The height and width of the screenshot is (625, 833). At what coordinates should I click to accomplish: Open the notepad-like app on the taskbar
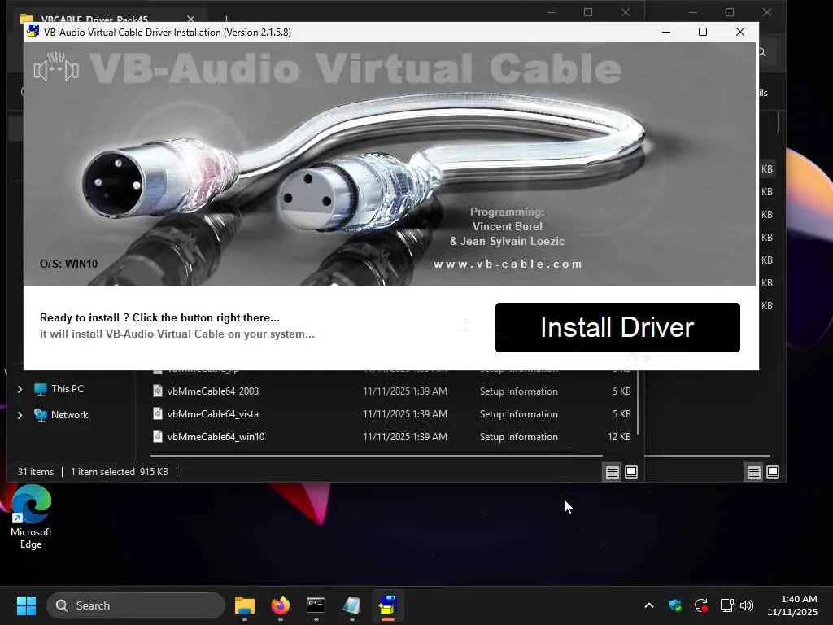[351, 605]
